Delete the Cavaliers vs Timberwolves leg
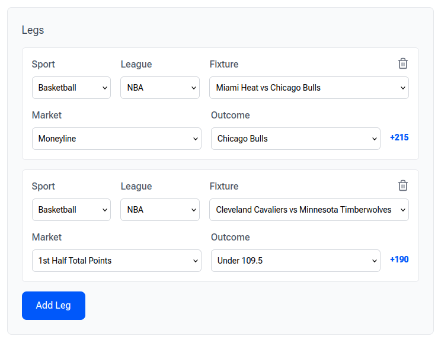The image size is (438, 343). click(x=403, y=185)
